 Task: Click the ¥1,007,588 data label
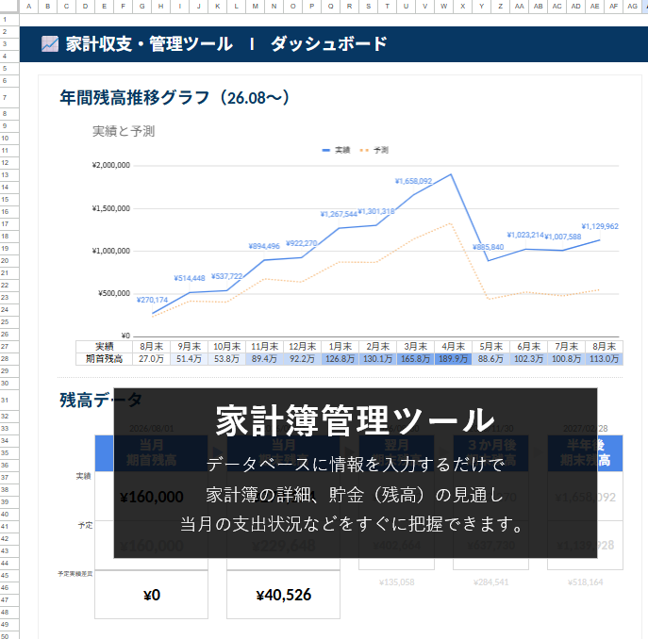click(x=562, y=237)
